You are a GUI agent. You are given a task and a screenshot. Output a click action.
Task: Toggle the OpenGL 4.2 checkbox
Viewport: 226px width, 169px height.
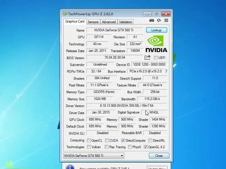click(145, 147)
